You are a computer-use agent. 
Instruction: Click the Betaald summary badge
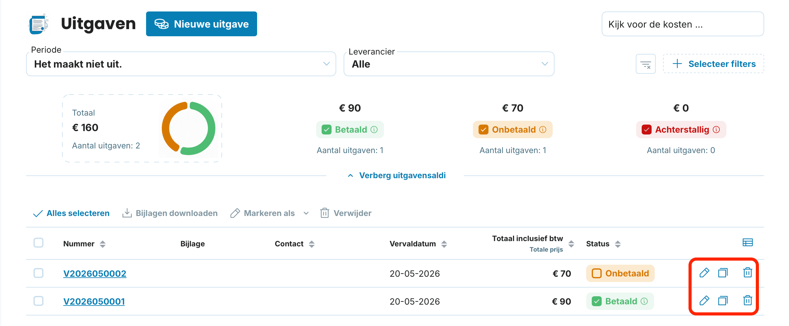coord(350,130)
